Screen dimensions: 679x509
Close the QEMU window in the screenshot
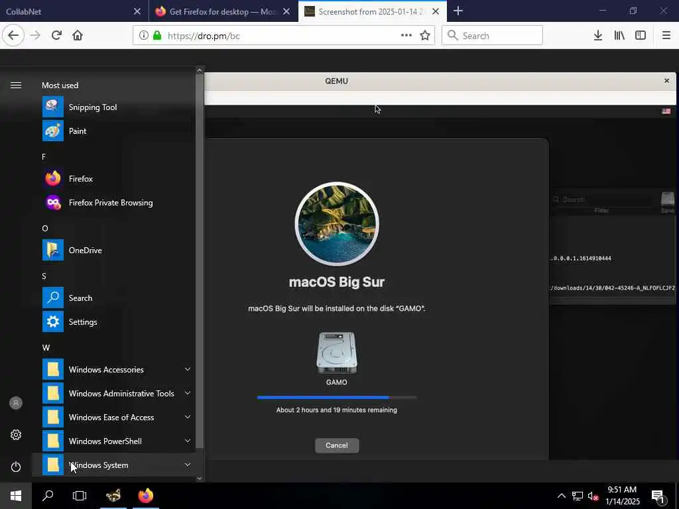pos(667,81)
